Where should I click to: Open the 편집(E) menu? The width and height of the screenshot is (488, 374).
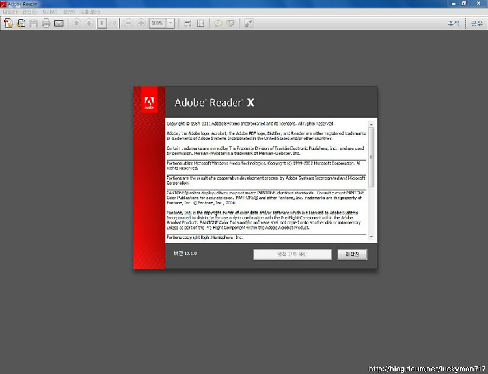[29, 12]
